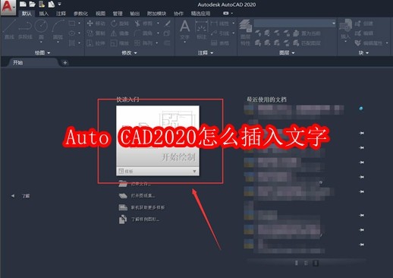393x278 pixels.
Task: Select the Line (直线) tool
Action: pos(9,30)
